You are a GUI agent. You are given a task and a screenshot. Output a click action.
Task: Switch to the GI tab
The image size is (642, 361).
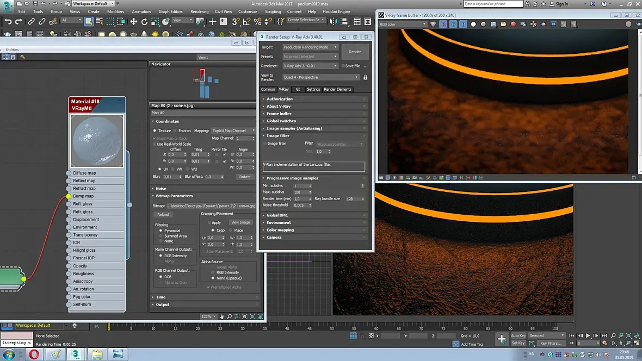[298, 89]
